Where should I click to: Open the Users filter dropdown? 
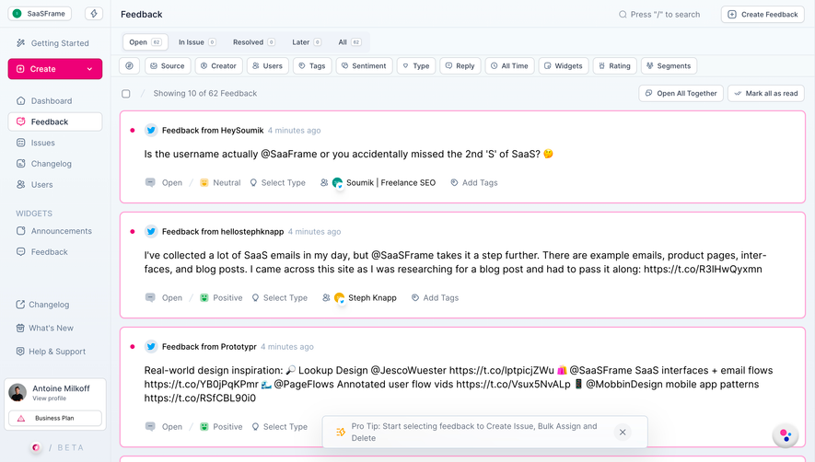(x=267, y=66)
